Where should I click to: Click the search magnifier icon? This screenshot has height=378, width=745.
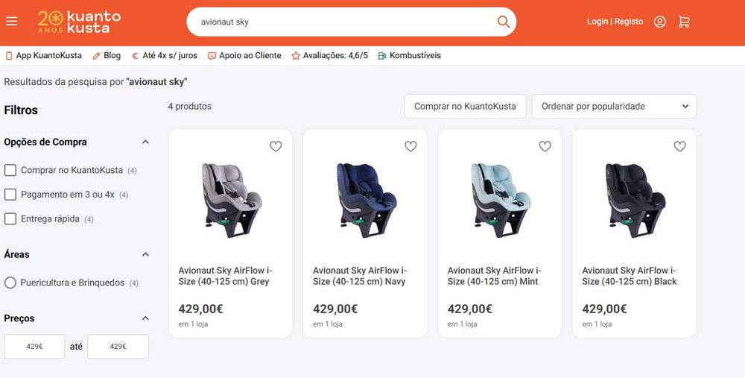click(504, 22)
